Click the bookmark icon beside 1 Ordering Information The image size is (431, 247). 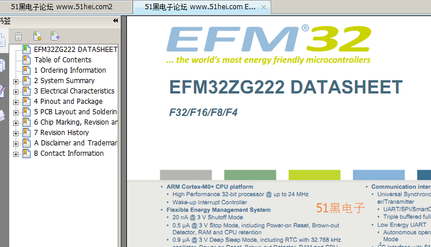27,70
